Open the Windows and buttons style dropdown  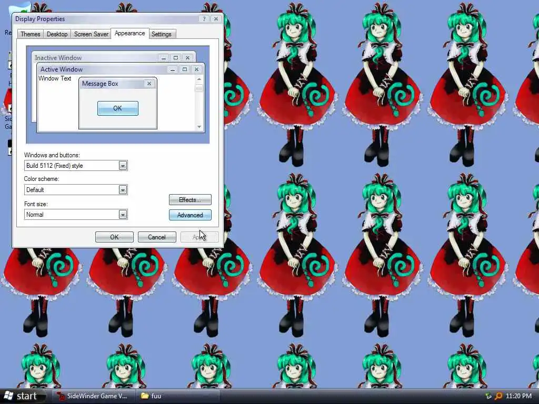click(x=123, y=166)
